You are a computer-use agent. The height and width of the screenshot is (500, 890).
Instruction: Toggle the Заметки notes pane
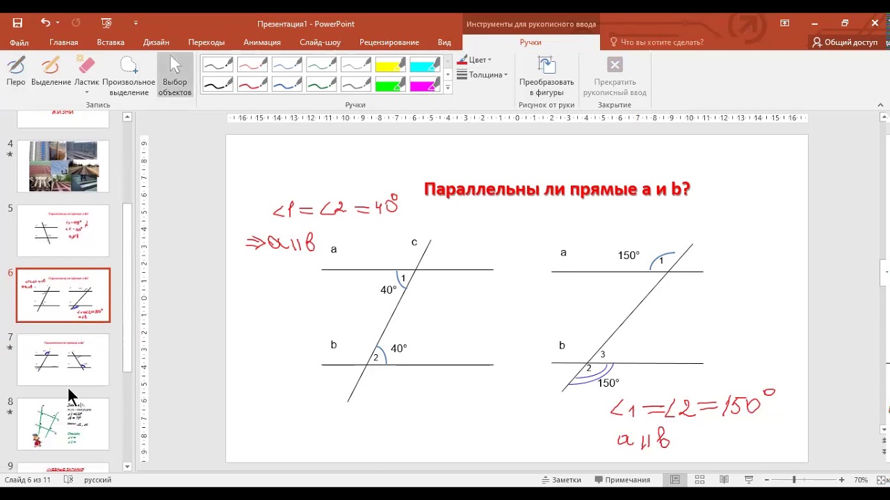point(561,480)
